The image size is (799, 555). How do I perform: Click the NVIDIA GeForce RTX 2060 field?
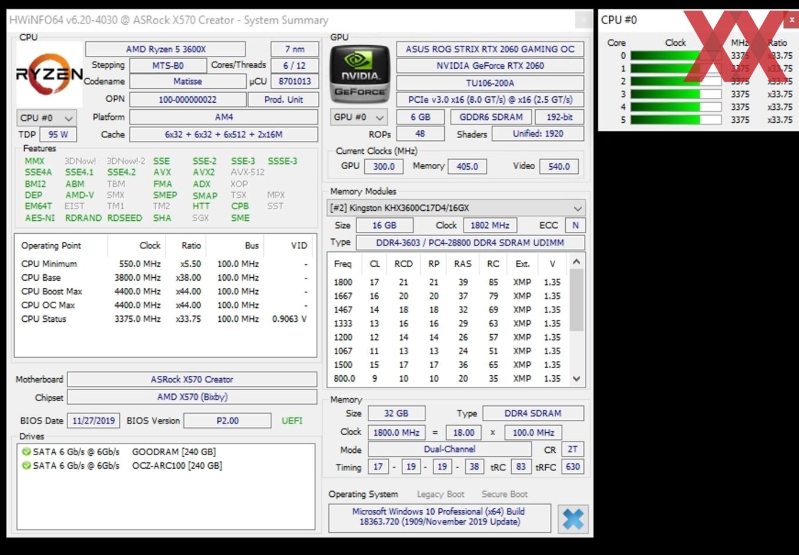click(490, 66)
